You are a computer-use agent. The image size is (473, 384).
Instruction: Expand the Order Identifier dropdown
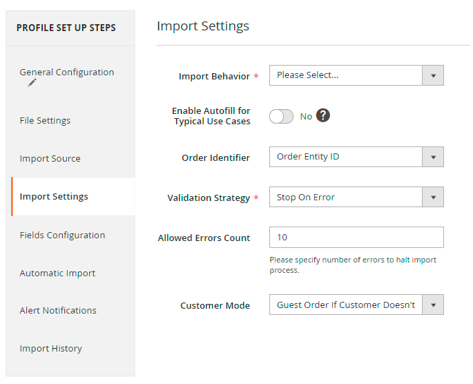coord(346,157)
